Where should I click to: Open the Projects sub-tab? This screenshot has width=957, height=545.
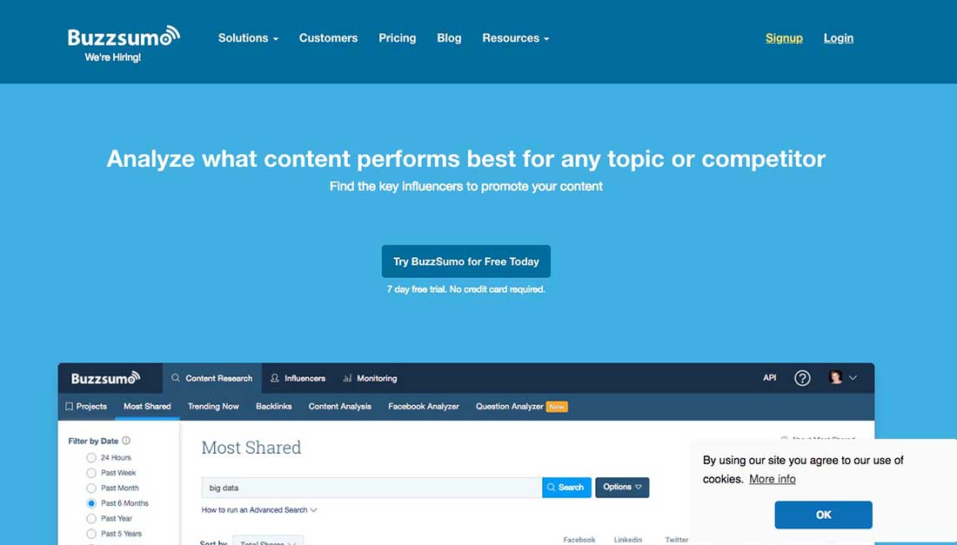click(x=86, y=406)
